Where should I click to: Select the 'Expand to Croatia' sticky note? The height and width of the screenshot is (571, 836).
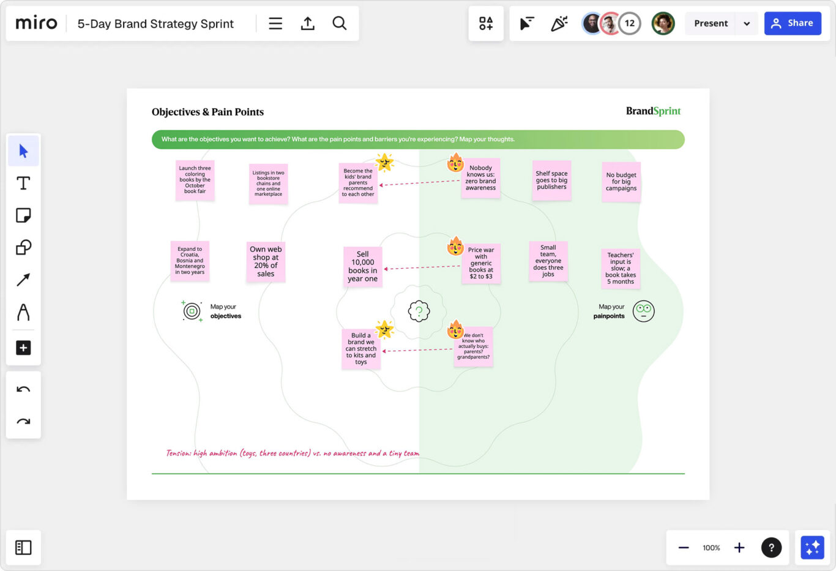click(x=190, y=261)
